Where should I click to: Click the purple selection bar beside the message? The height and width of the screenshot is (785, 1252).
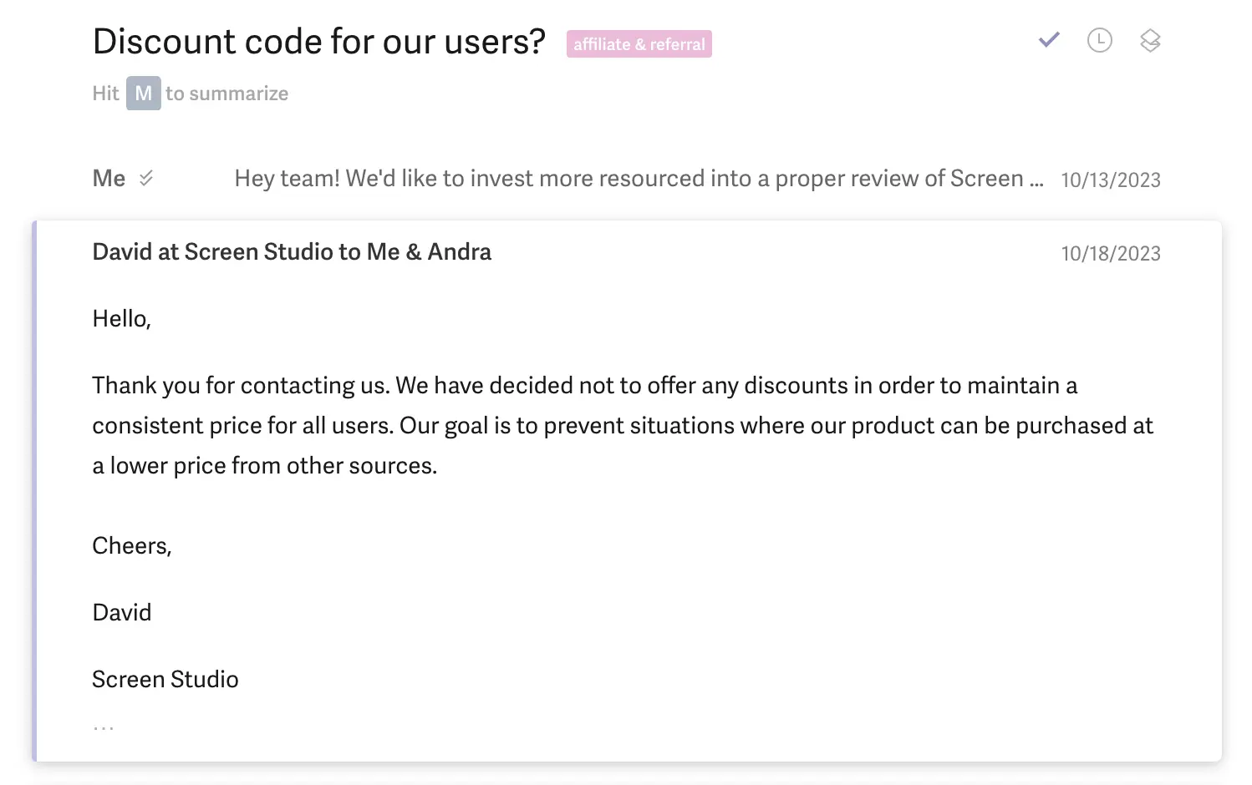[x=34, y=491]
